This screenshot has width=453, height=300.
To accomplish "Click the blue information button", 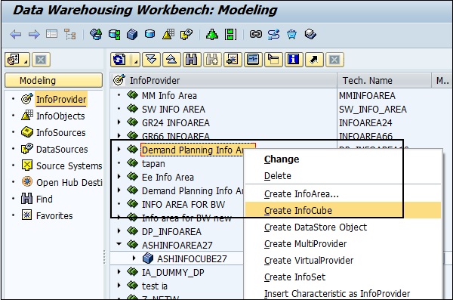I will [x=294, y=60].
